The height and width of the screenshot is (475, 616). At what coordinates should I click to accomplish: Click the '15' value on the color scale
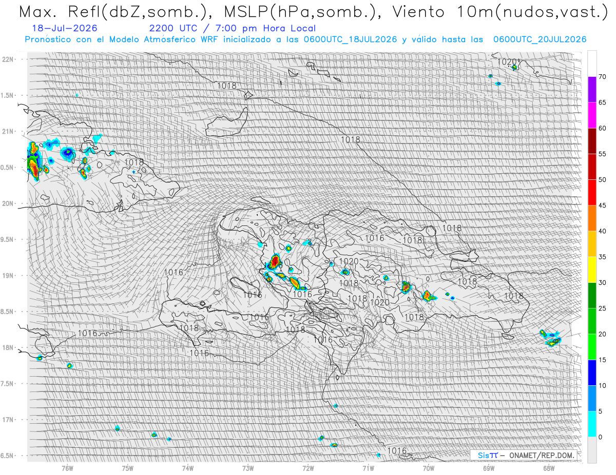pos(602,360)
